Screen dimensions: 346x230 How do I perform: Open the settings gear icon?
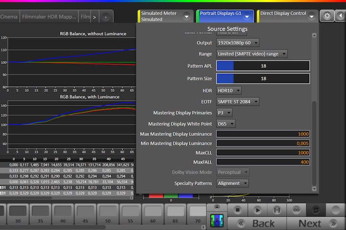click(x=327, y=16)
